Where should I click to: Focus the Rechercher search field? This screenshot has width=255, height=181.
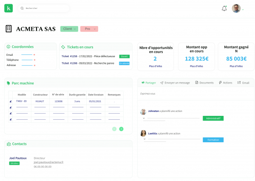[44, 8]
